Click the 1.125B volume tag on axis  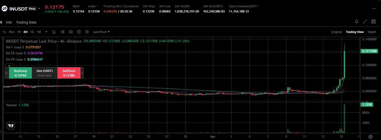tap(367, 105)
